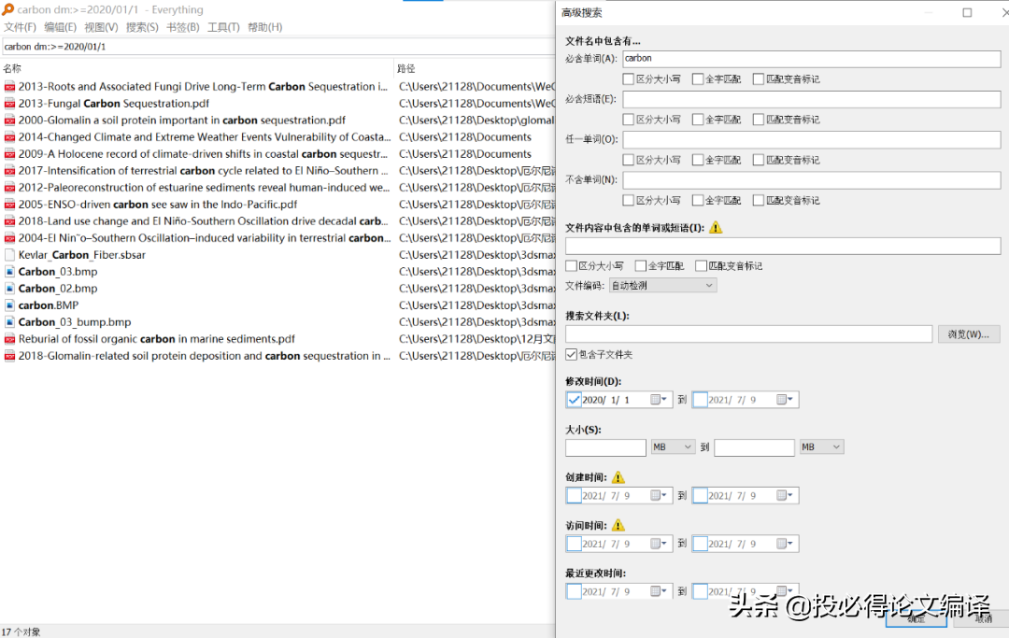
Task: Click the 搜索文件夹 input field
Action: [x=748, y=333]
